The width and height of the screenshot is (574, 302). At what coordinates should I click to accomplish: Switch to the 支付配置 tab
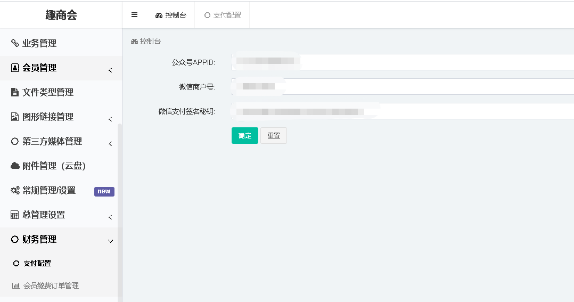coord(223,15)
